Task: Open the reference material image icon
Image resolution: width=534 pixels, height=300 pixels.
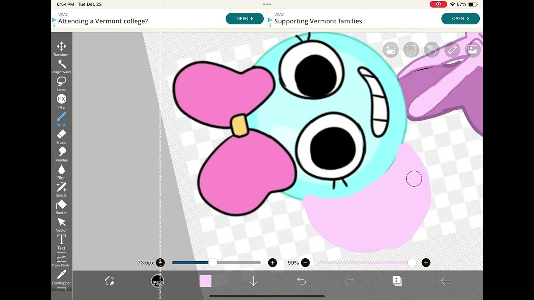Action: point(473,50)
